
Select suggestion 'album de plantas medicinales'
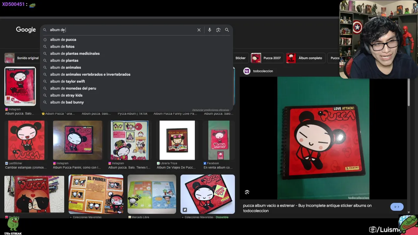tap(137, 54)
